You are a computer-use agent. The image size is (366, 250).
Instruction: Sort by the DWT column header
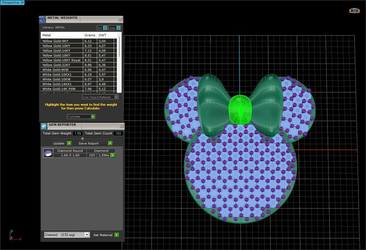coord(105,35)
